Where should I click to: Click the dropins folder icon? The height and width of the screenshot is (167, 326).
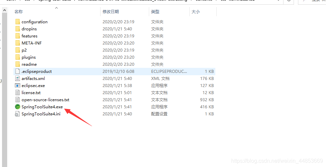pyautogui.click(x=18, y=29)
